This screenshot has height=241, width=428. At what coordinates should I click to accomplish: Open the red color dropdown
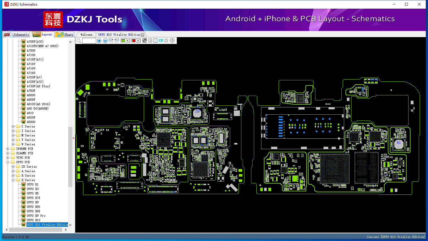(138, 41)
